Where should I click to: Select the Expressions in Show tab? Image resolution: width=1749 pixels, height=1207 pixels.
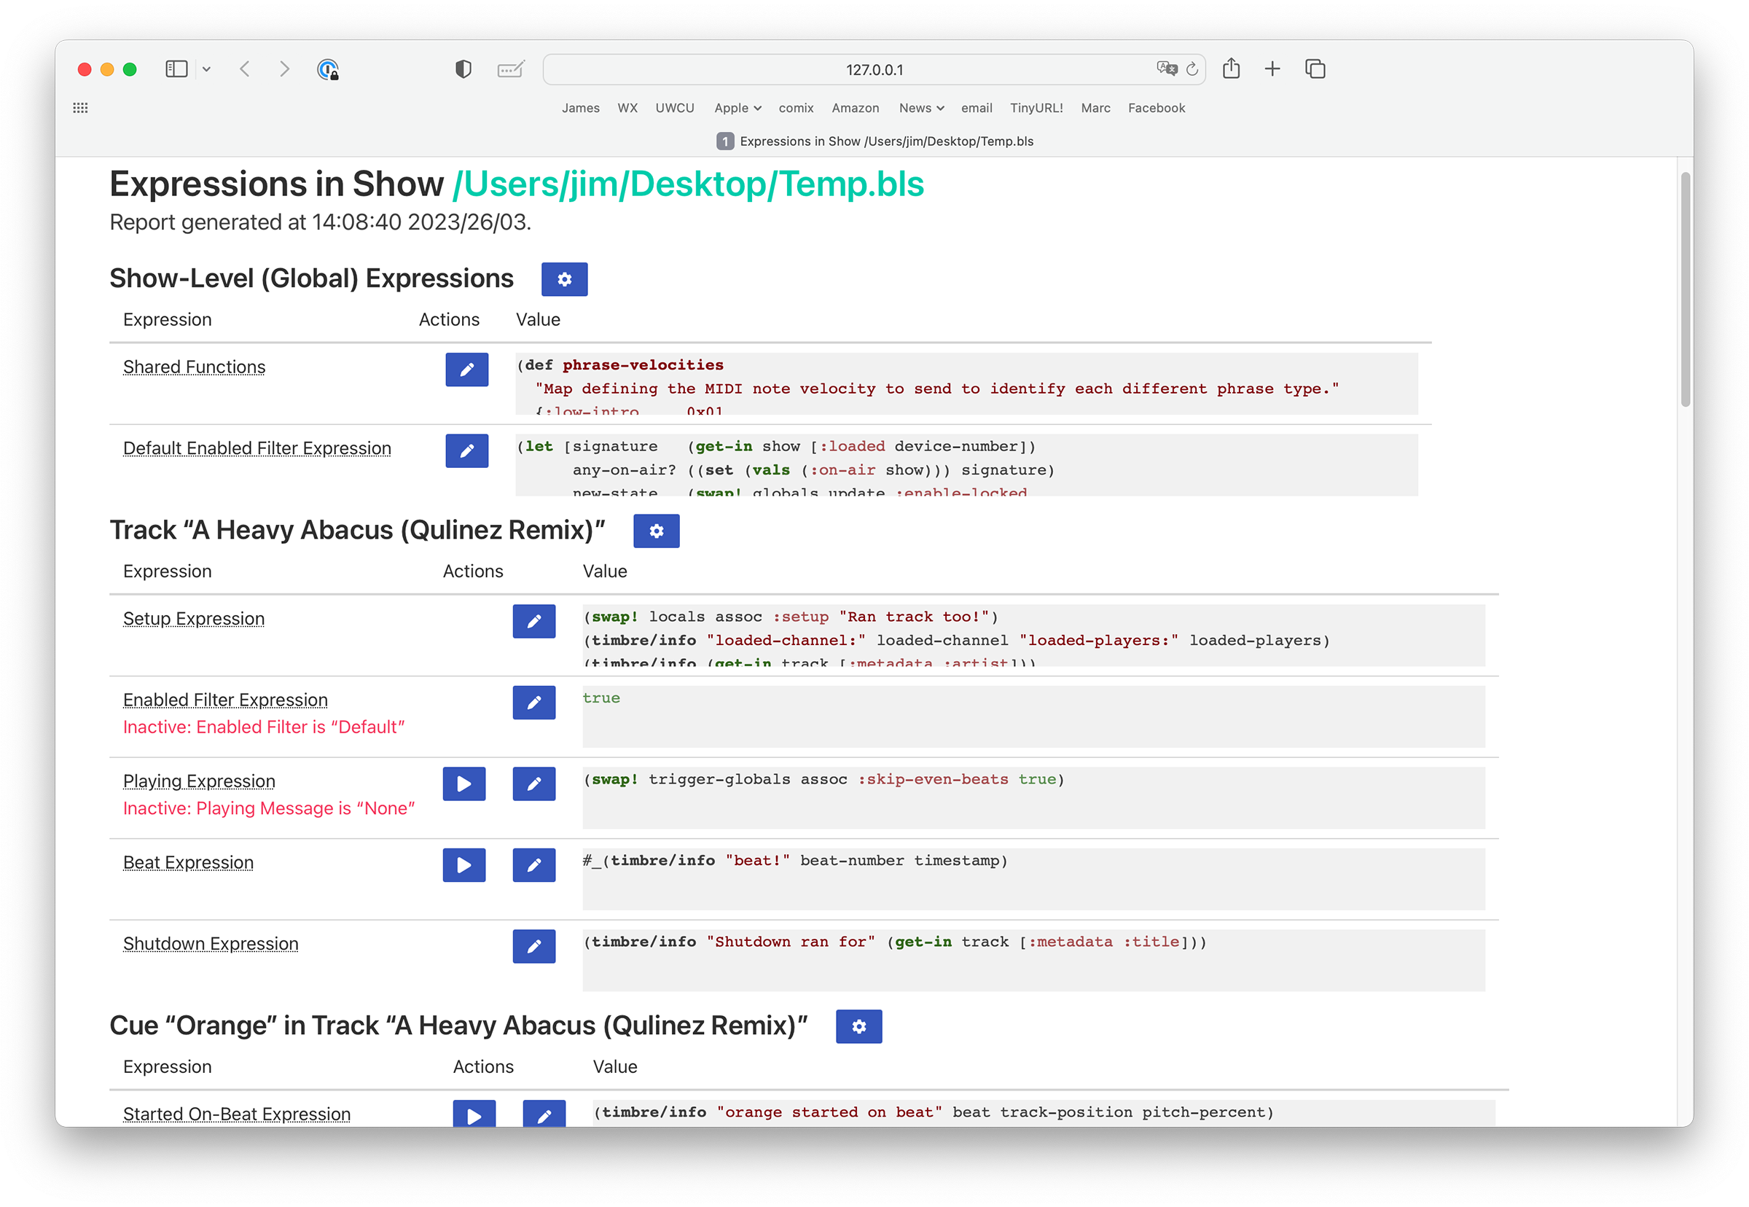(x=875, y=141)
